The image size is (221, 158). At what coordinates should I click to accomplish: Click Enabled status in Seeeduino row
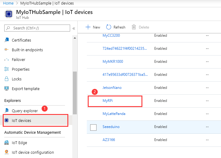coord(161,127)
